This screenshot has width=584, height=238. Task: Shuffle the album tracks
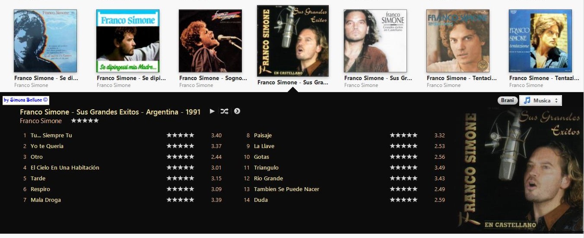coord(224,111)
